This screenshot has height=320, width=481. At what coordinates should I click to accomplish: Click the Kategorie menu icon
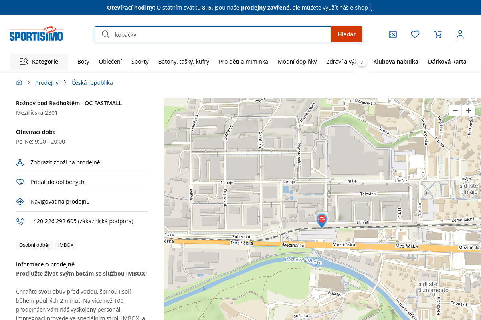tap(24, 62)
